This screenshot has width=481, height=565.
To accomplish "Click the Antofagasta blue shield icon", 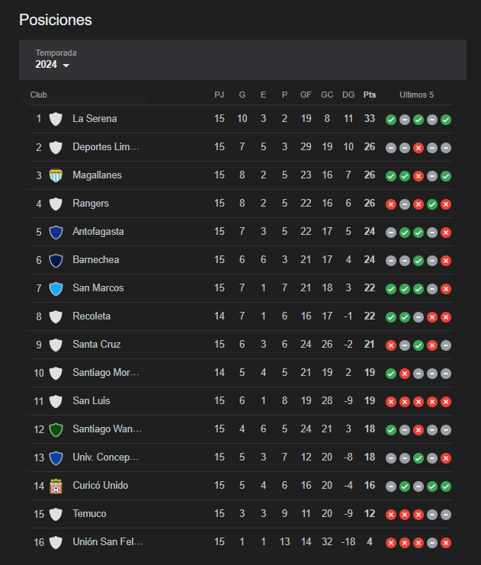I will coord(56,232).
